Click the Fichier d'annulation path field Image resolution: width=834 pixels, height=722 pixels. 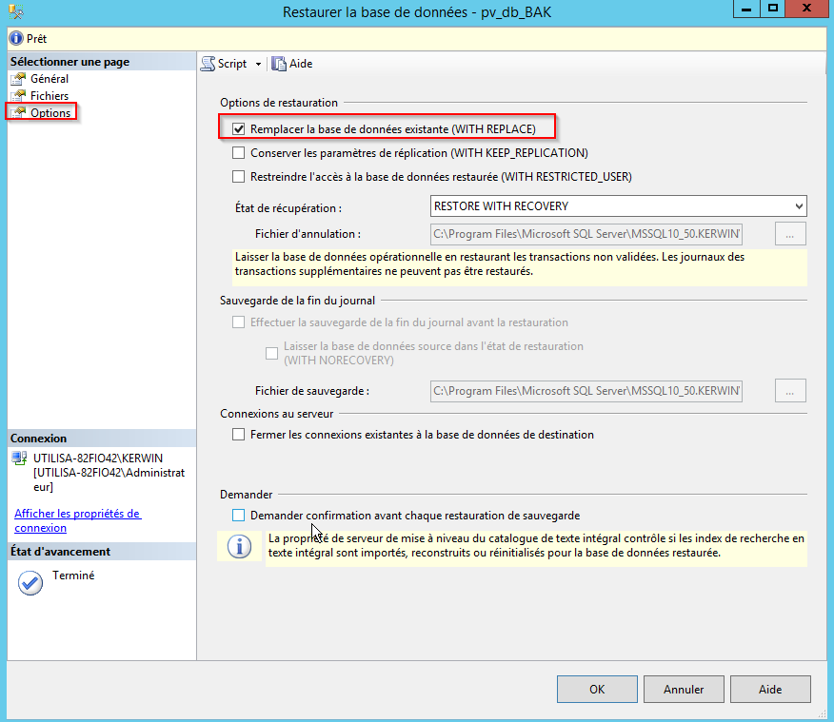pos(586,234)
